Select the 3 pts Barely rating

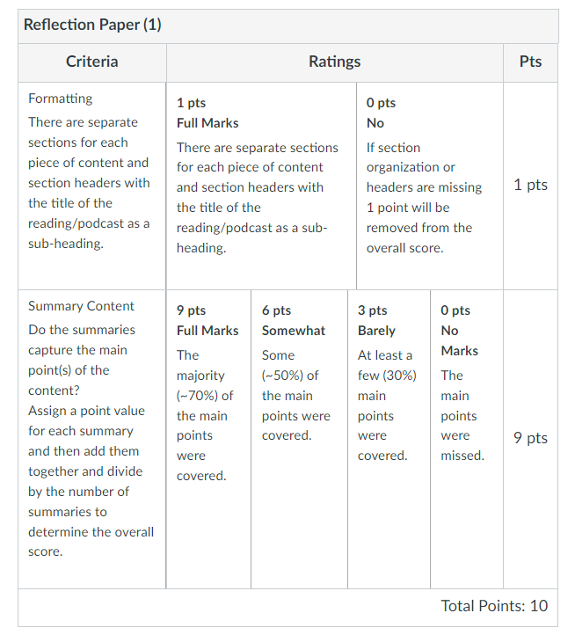click(389, 439)
